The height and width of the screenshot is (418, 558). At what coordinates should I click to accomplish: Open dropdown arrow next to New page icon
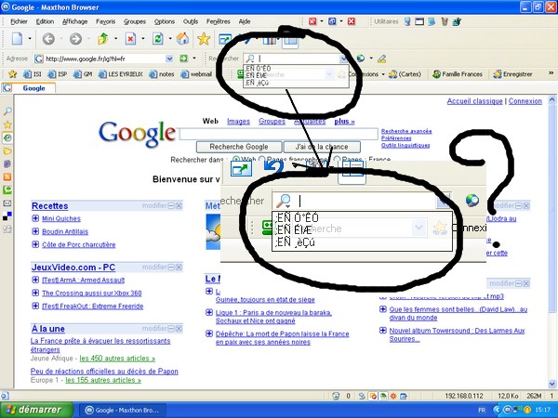pyautogui.click(x=30, y=38)
